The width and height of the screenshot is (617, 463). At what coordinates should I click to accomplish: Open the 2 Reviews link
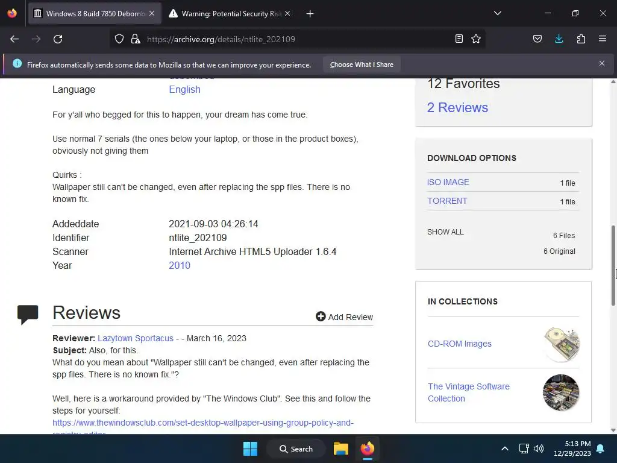[458, 107]
